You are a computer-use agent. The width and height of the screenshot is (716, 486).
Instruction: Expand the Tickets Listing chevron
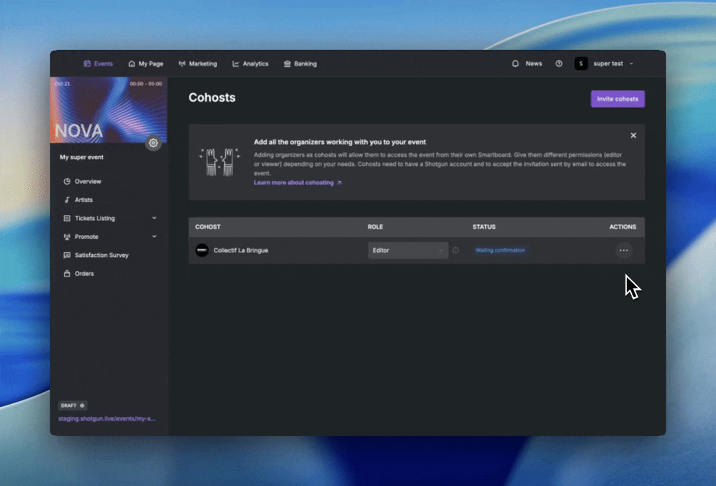pos(154,218)
